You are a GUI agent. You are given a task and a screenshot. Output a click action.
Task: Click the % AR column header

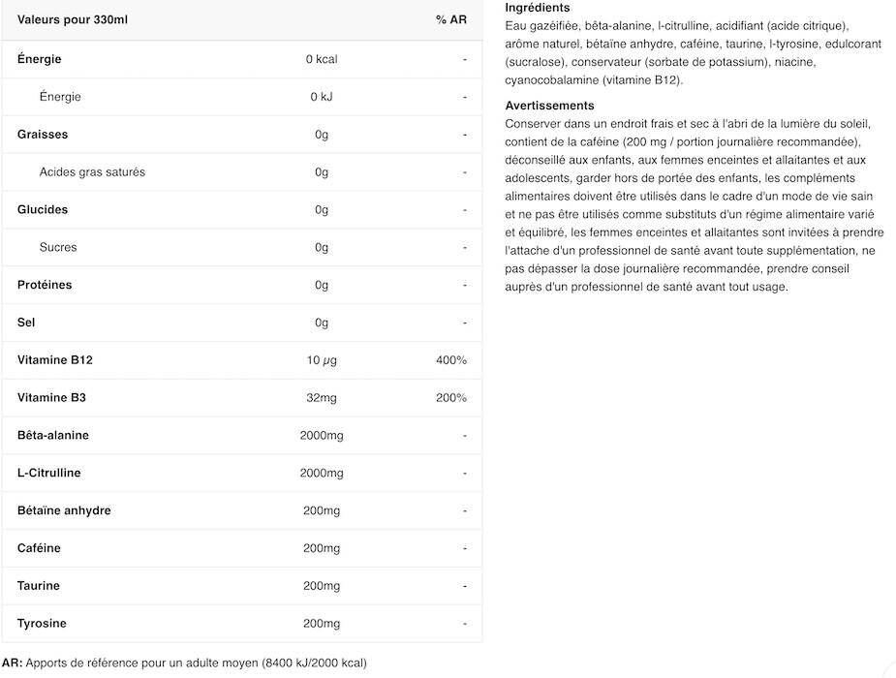click(450, 19)
